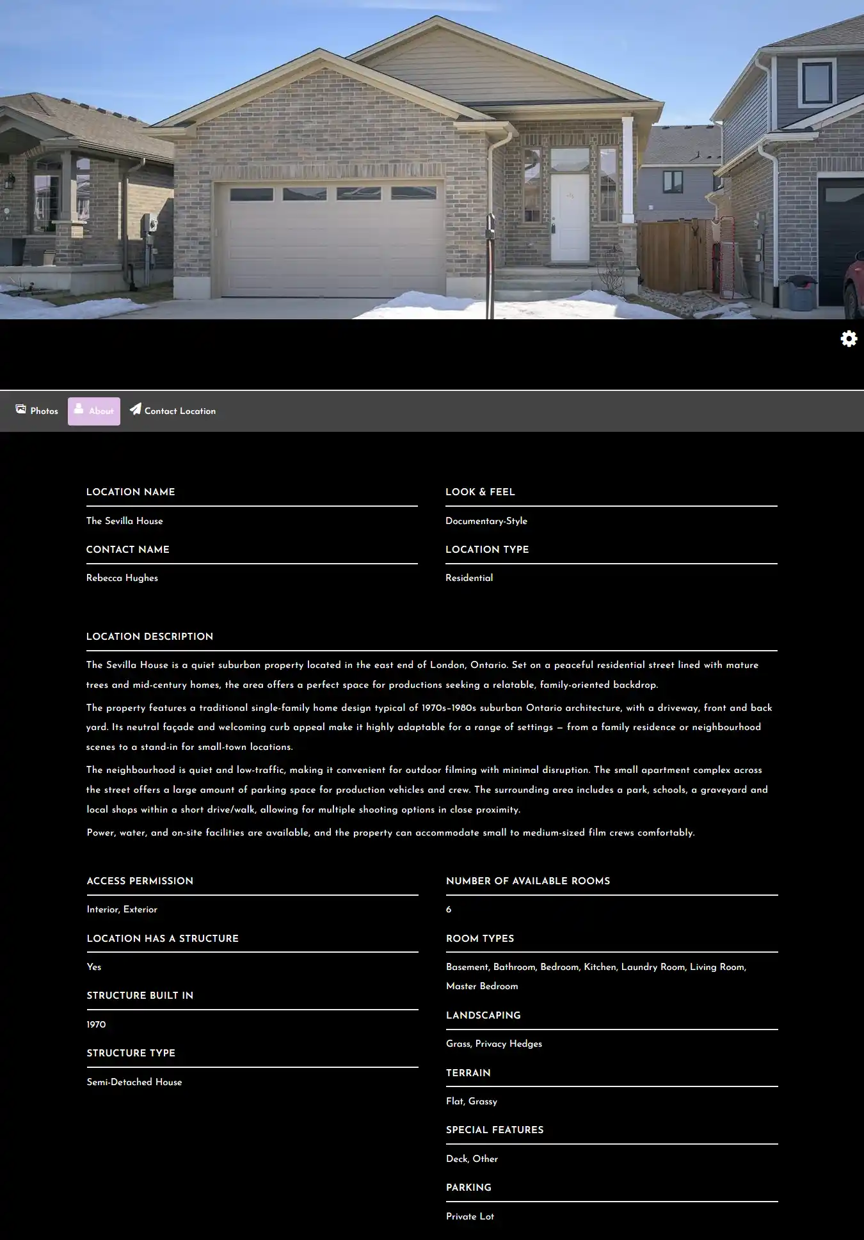
Task: Click the contact name Rebecca Hughes
Action: click(122, 578)
